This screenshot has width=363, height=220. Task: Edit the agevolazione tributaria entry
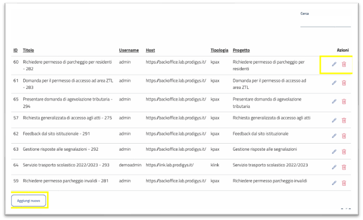[334, 101]
